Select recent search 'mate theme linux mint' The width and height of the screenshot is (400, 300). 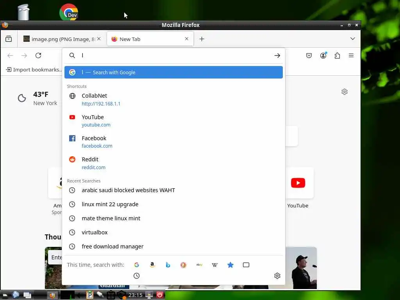(x=173, y=218)
